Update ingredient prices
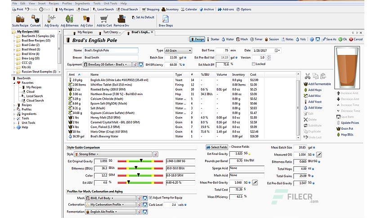 click(x=348, y=123)
